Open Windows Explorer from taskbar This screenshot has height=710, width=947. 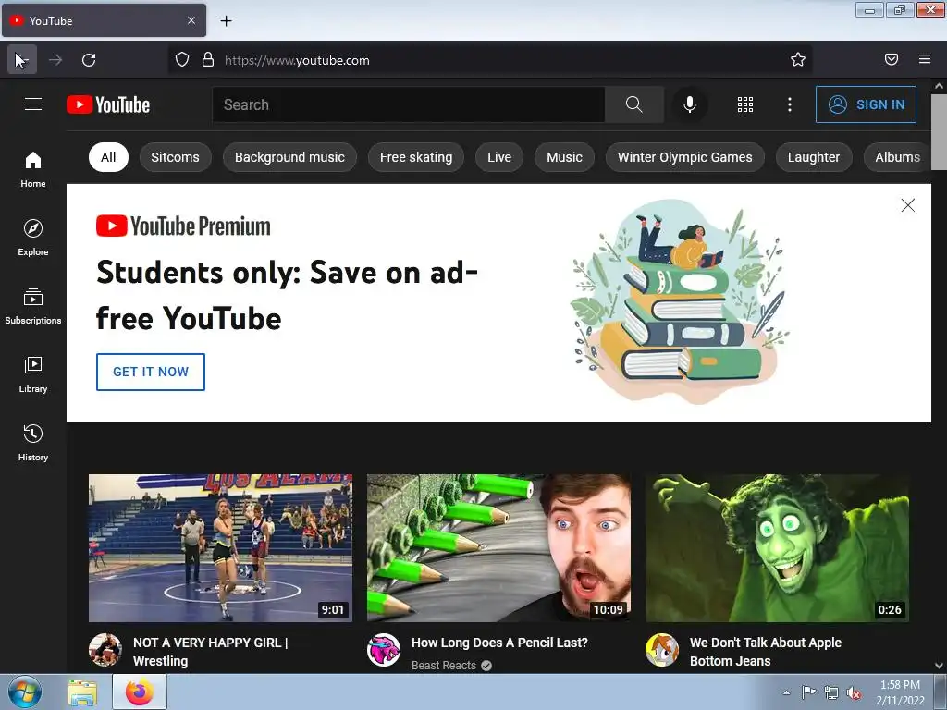click(82, 692)
